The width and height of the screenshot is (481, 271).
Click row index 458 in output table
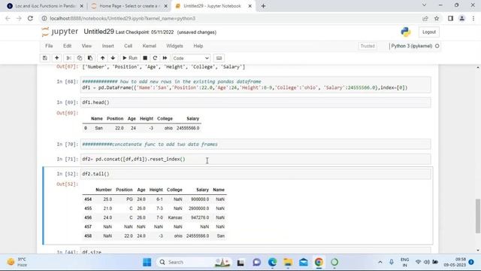88,236
